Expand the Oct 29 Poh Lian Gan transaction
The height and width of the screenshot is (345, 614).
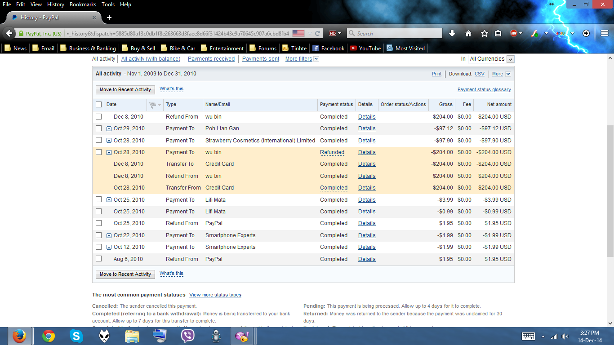click(x=109, y=128)
